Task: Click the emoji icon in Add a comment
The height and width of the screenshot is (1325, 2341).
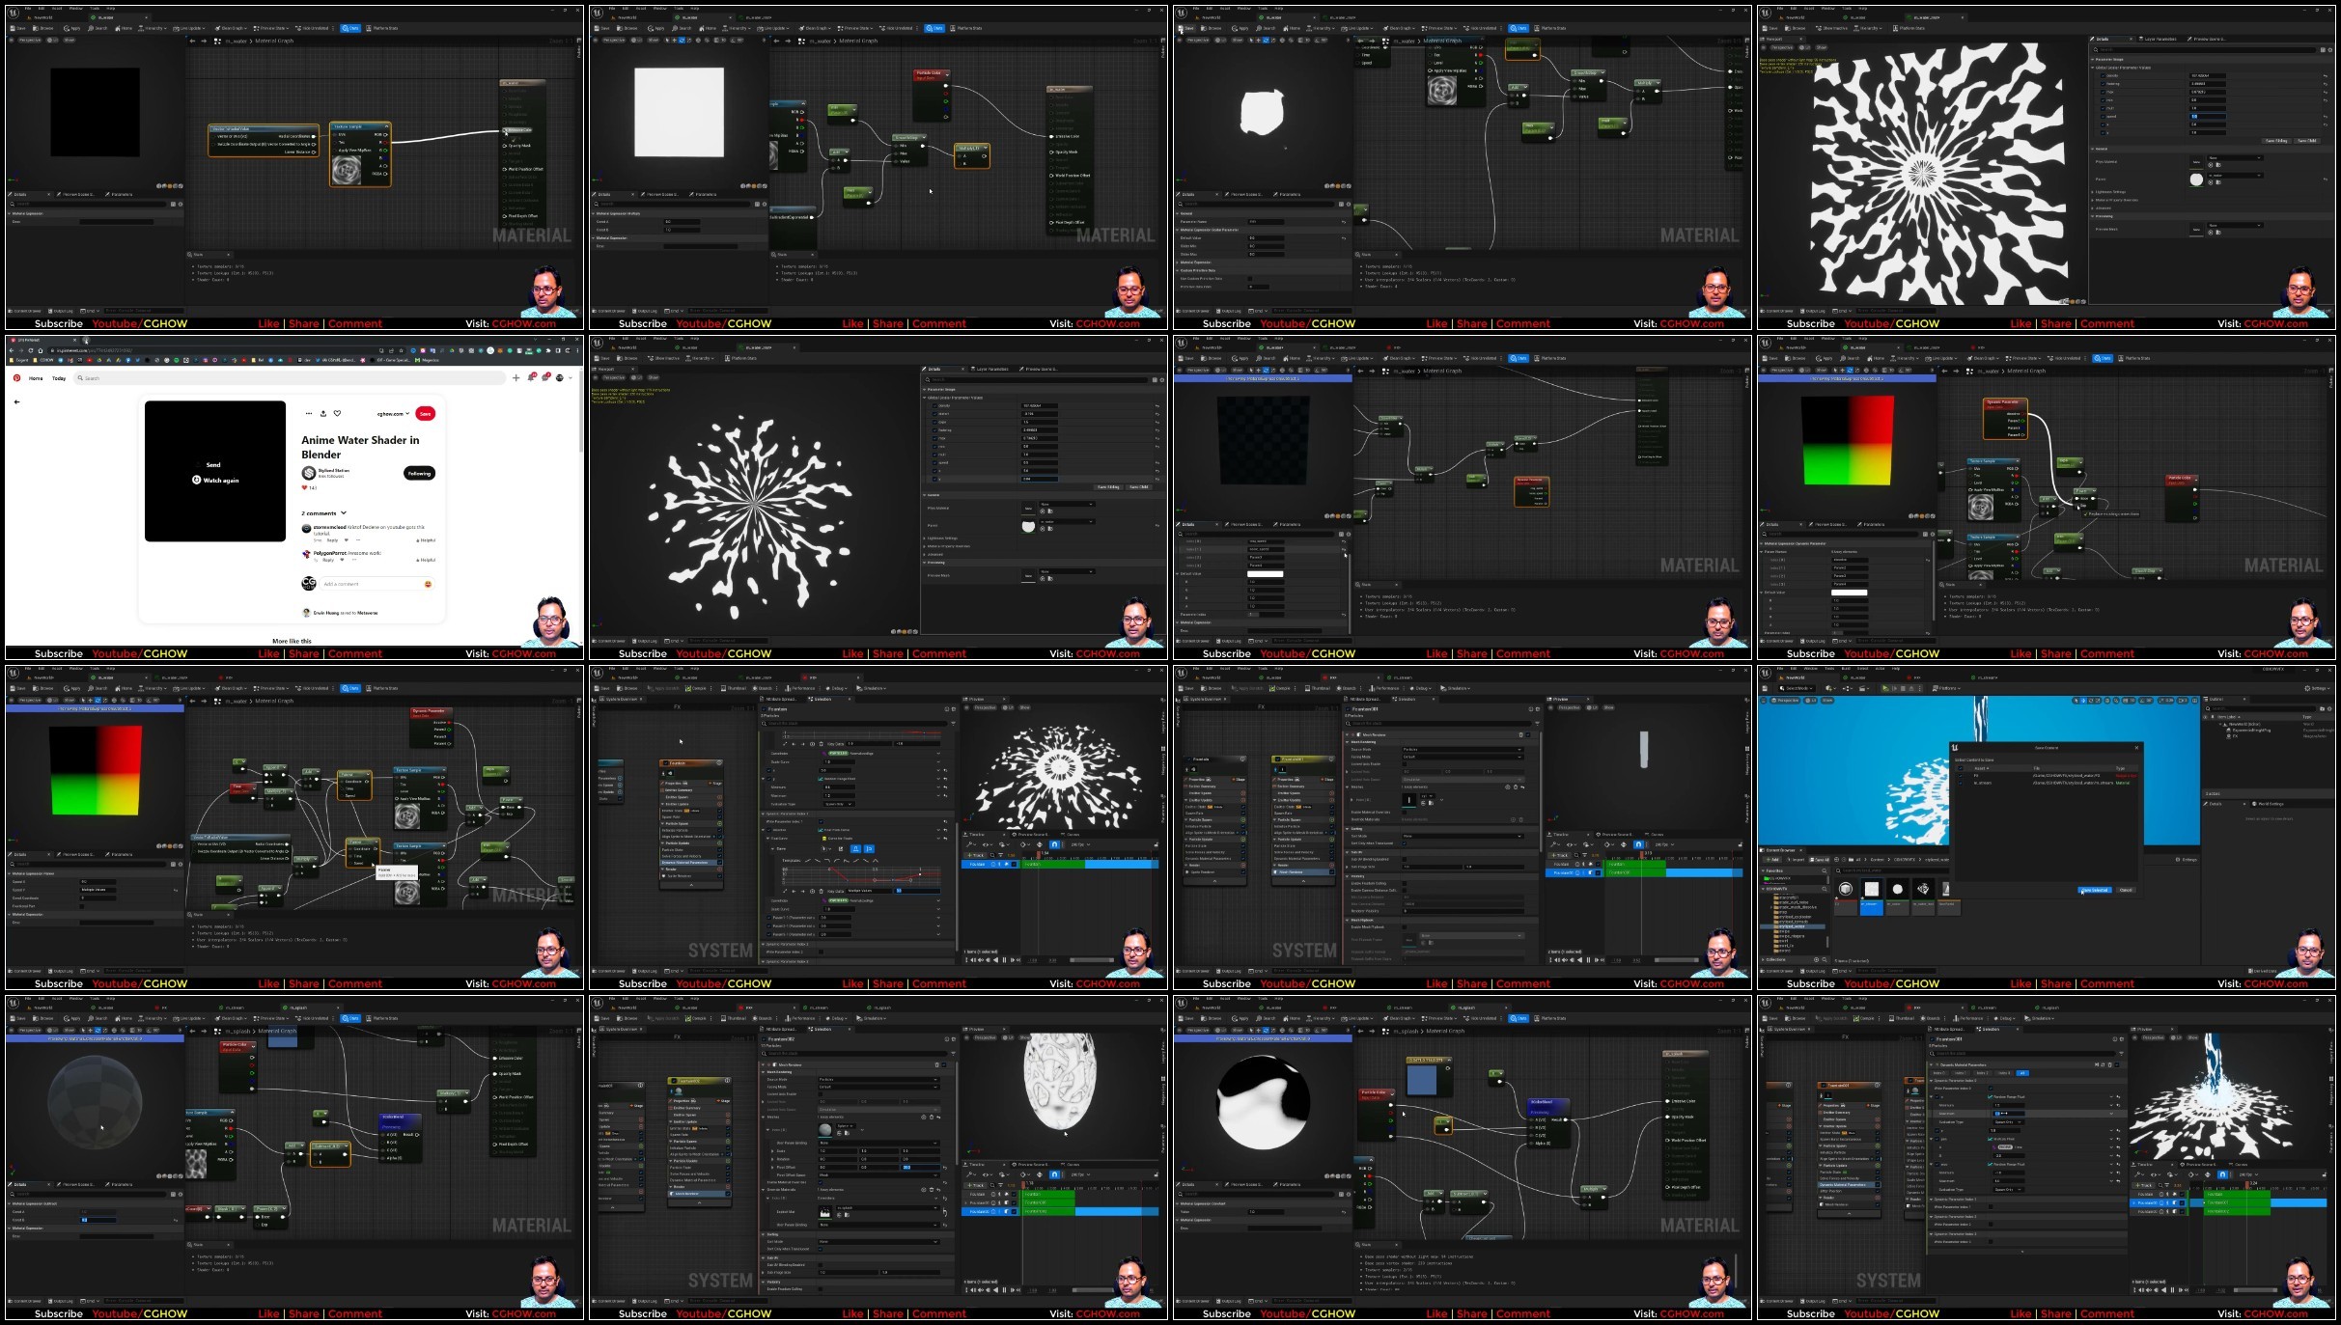Action: pos(428,584)
